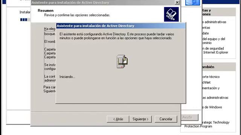This screenshot has height=135, width=241.
Task: Click the server configuring animation icon
Action: coord(122,61)
